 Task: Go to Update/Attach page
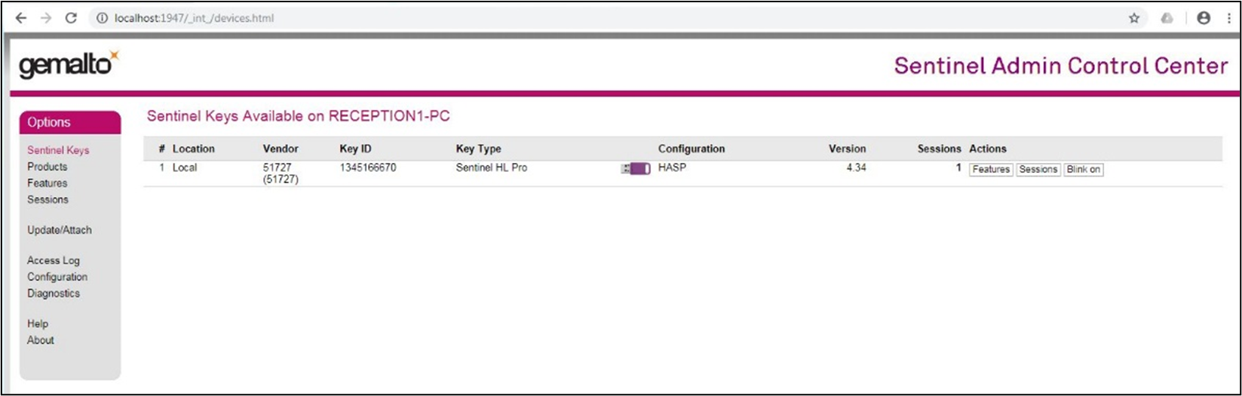point(59,230)
